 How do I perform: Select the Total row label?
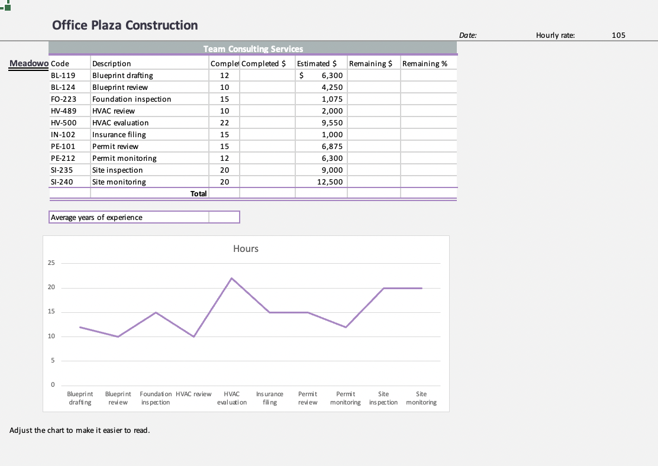click(x=198, y=194)
